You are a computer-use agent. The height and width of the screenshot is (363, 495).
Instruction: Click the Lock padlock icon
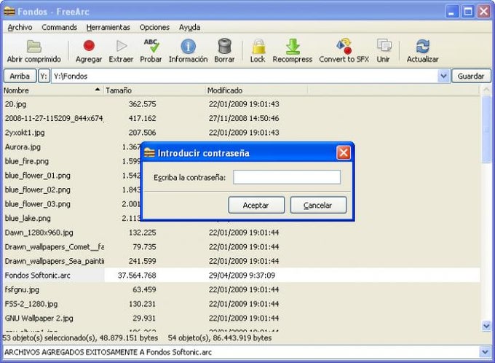(258, 46)
